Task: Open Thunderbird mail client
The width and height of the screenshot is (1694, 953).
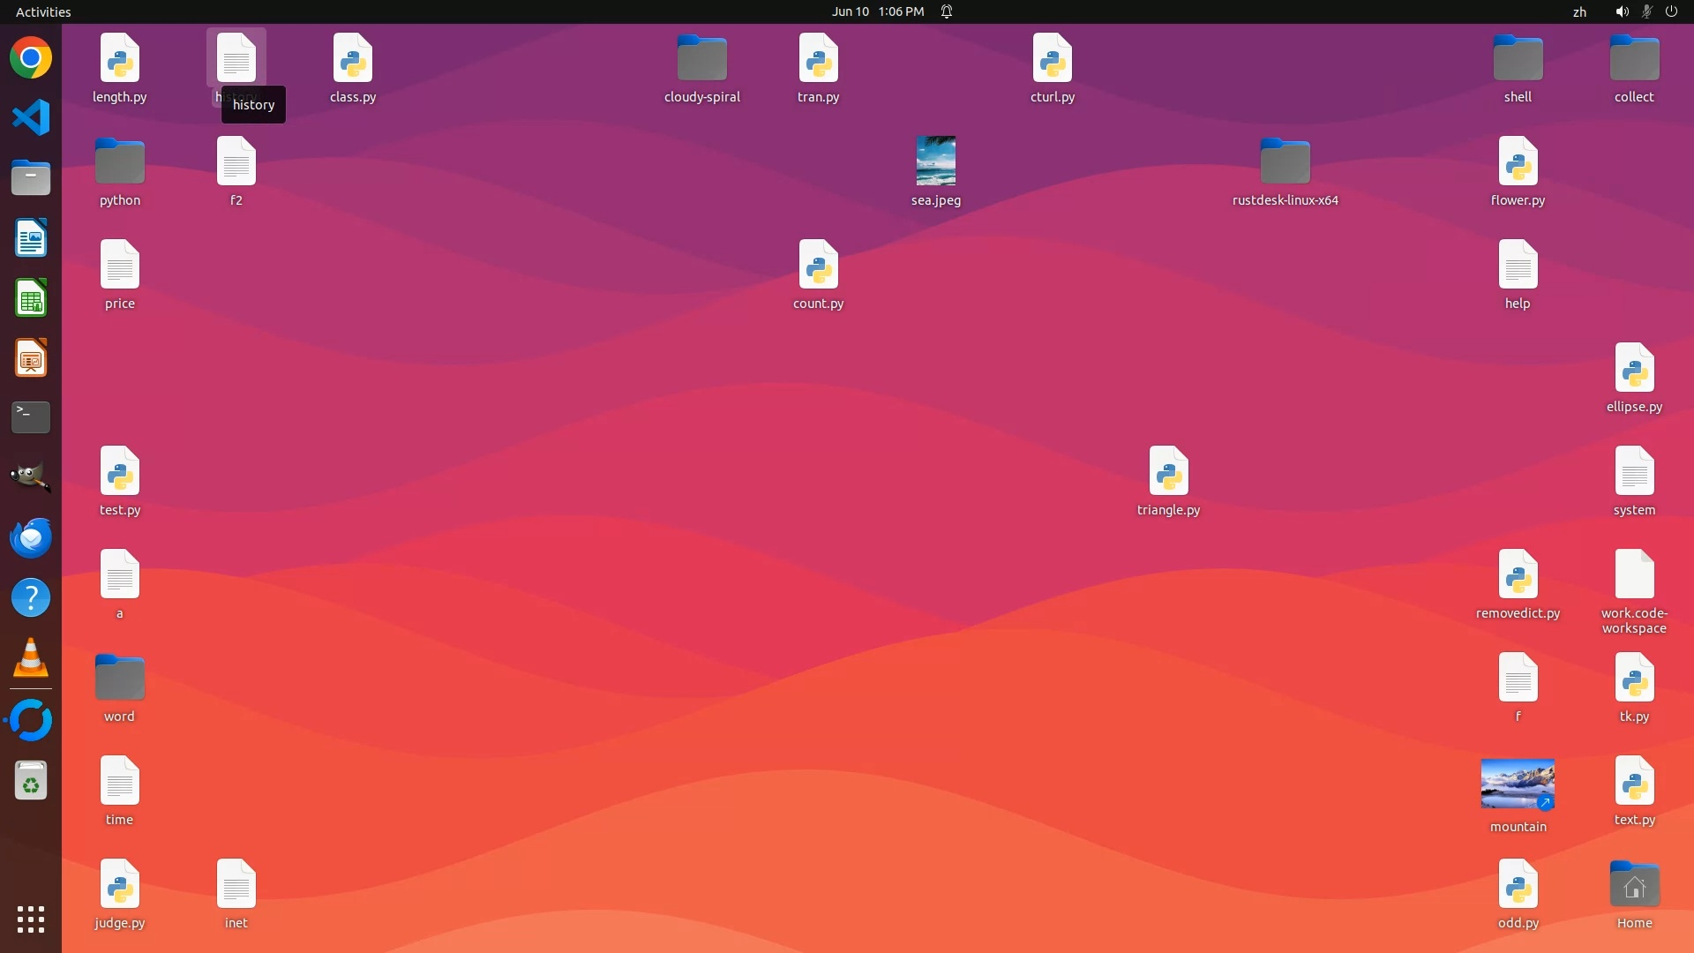Action: tap(31, 537)
